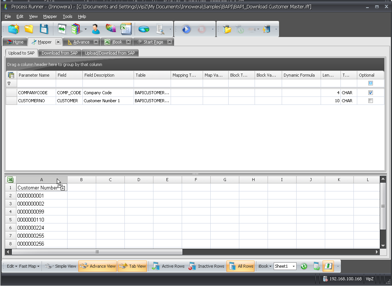
Task: Select cell A2 containing 0000000001
Action: coord(42,196)
